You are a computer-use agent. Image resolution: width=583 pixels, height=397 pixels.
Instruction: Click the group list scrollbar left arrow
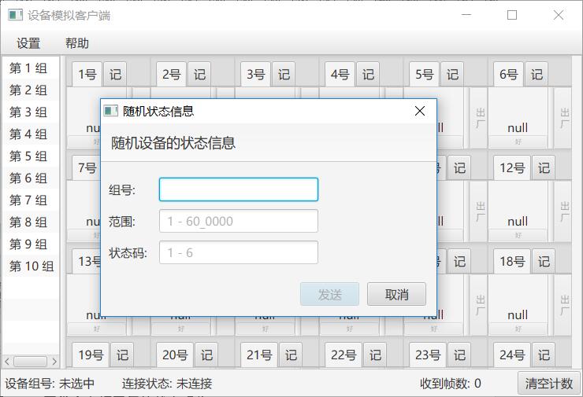[7, 362]
